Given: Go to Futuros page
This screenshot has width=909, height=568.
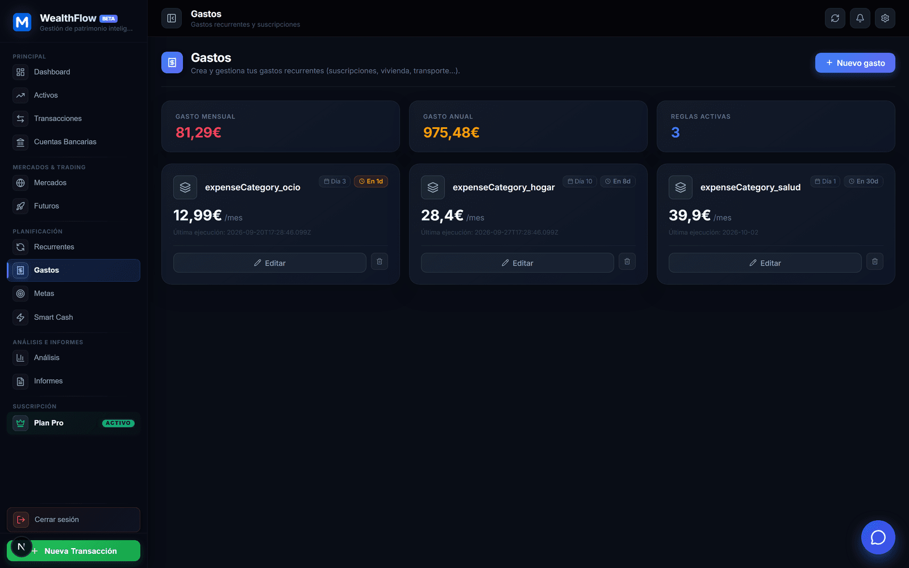Looking at the screenshot, I should [73, 206].
